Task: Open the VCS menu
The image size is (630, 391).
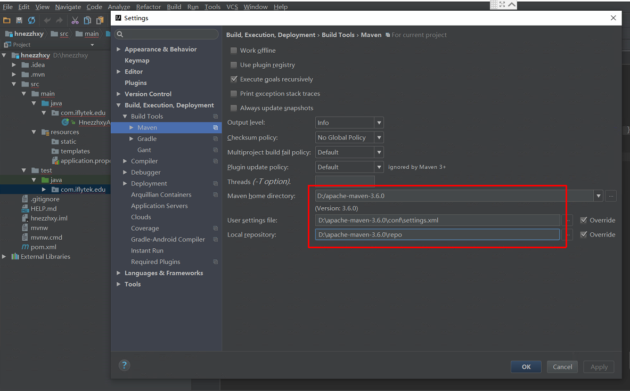Action: [232, 7]
